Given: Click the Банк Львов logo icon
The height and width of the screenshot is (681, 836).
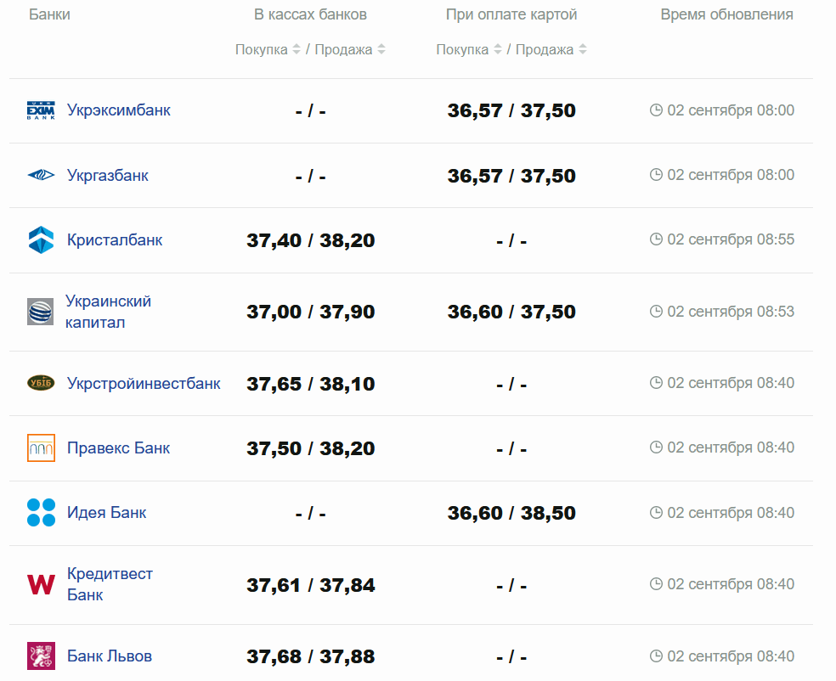Looking at the screenshot, I should click(41, 656).
